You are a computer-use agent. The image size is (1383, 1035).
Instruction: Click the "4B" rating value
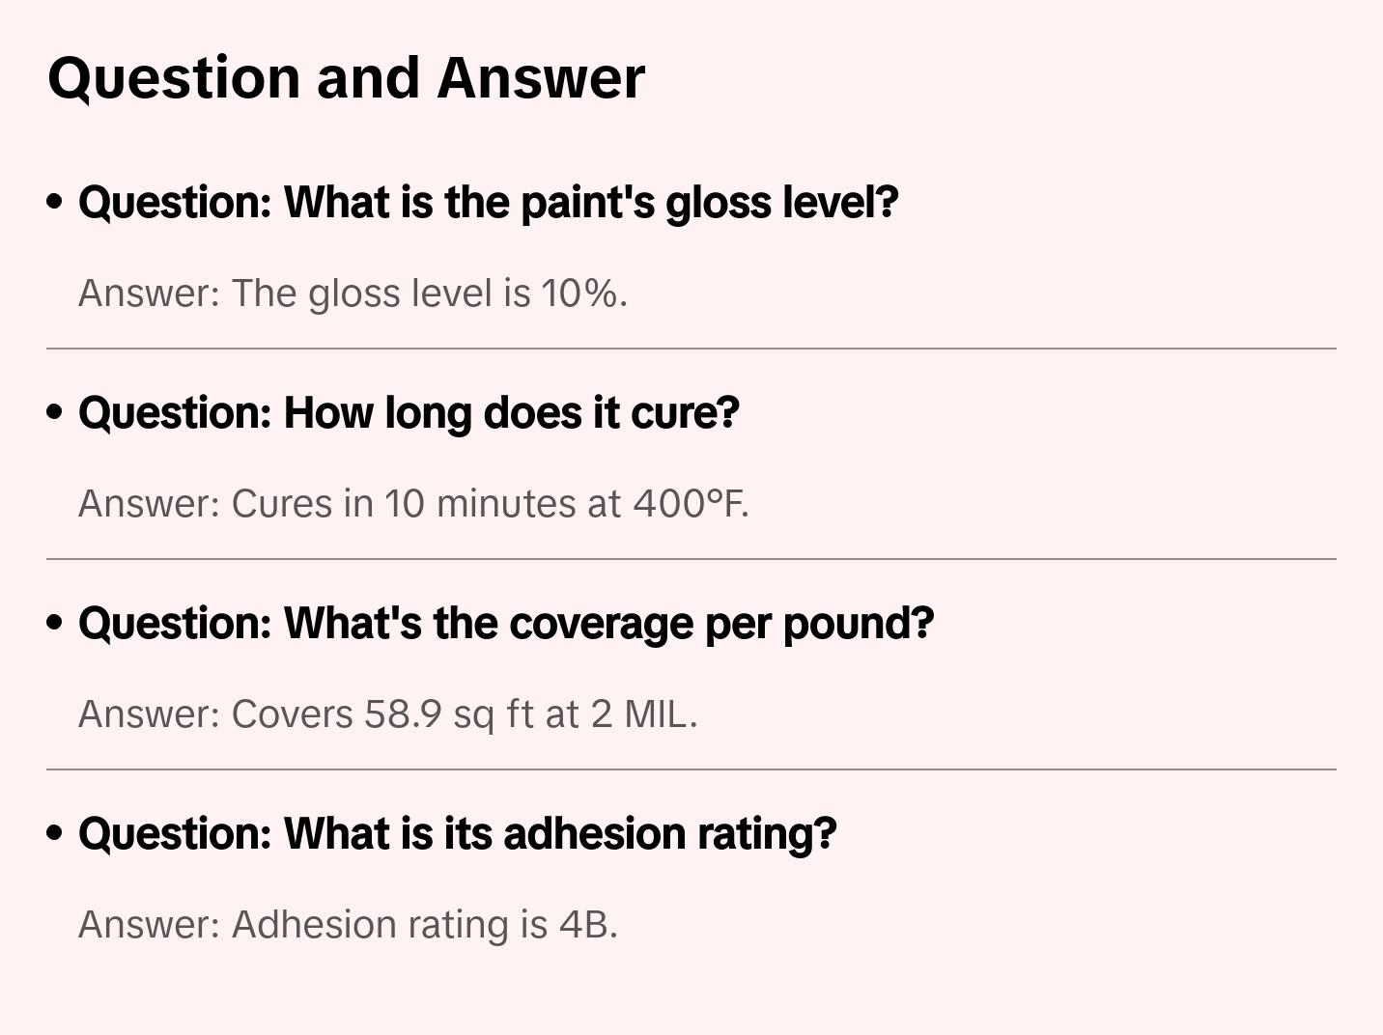pyautogui.click(x=586, y=925)
